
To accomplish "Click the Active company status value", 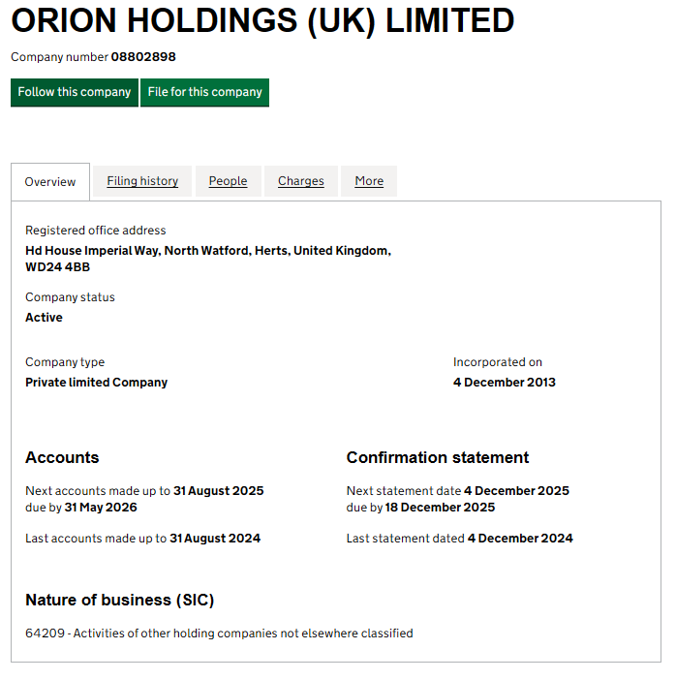I will pyautogui.click(x=44, y=318).
